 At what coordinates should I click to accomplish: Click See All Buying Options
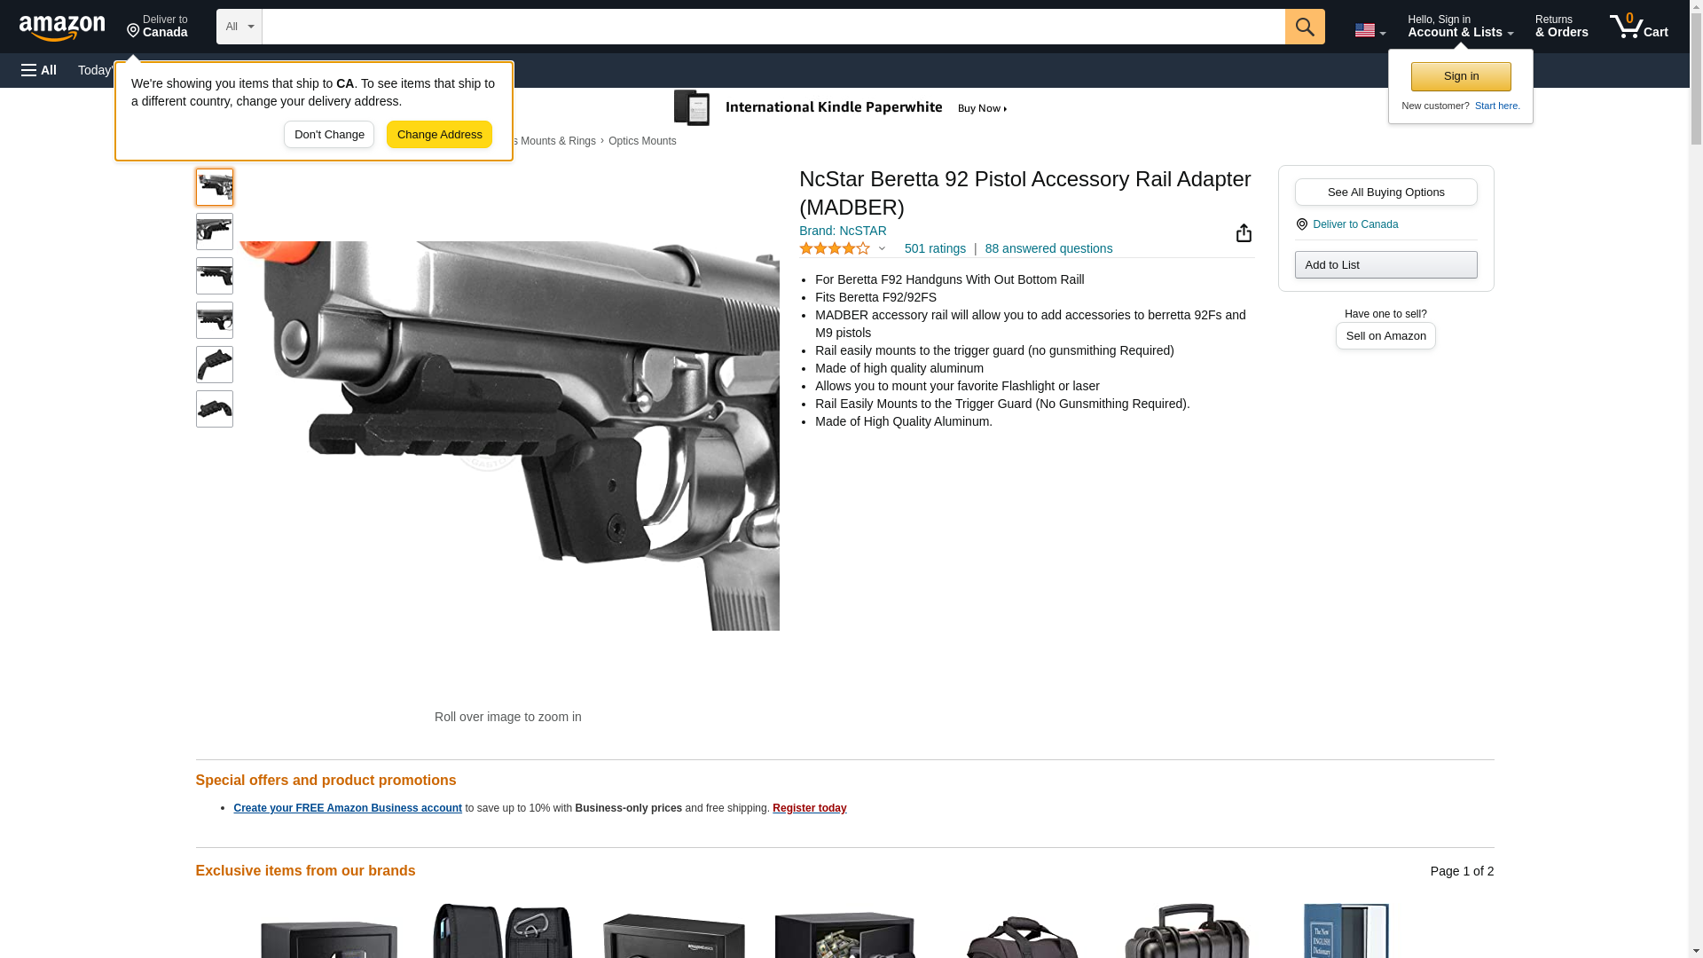point(1385,192)
